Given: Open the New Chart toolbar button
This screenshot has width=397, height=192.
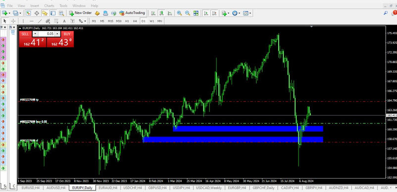Looking at the screenshot, I should coord(5,13).
